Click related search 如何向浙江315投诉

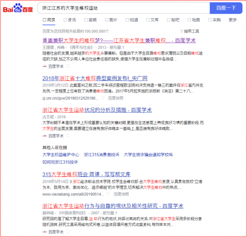click(60, 162)
